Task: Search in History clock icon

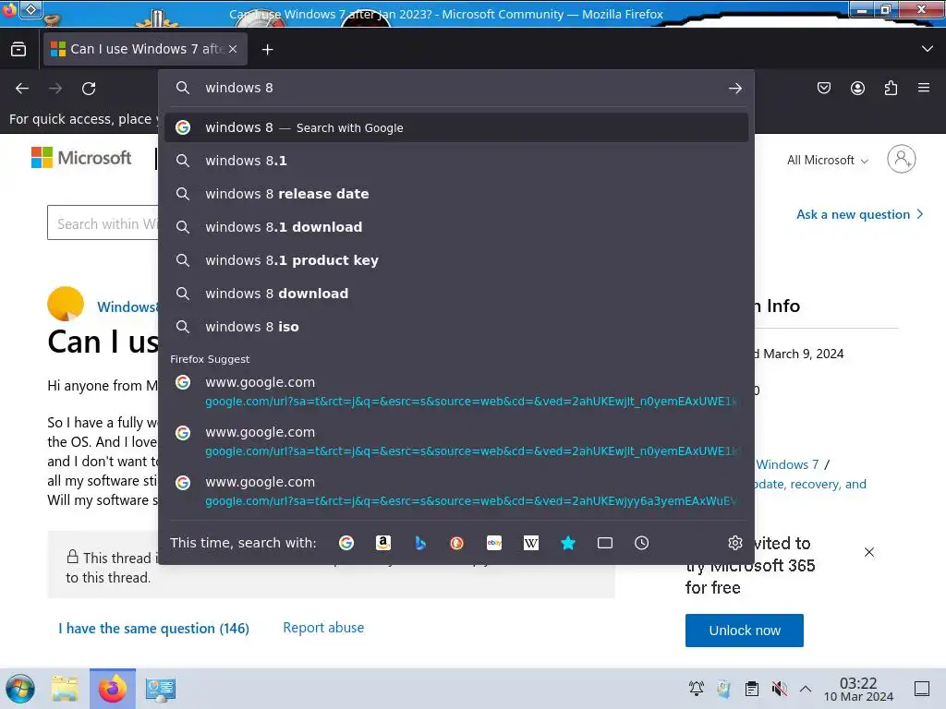Action: click(642, 543)
